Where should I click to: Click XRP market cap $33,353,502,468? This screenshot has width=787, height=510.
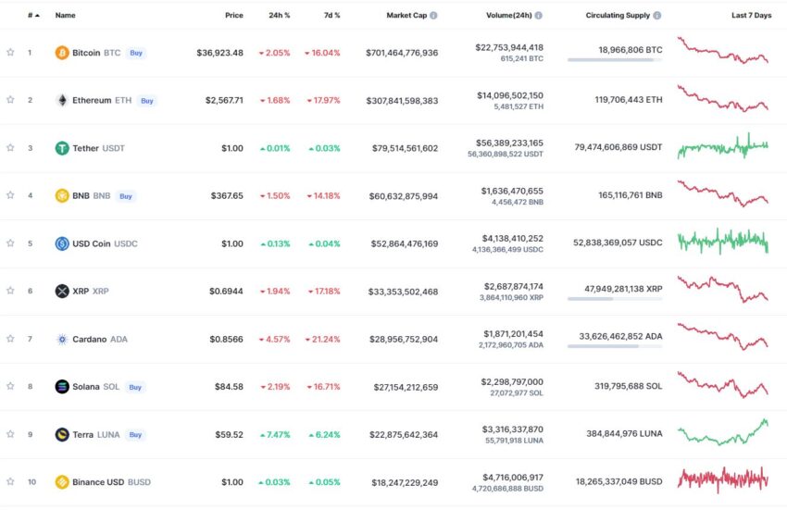coord(403,292)
